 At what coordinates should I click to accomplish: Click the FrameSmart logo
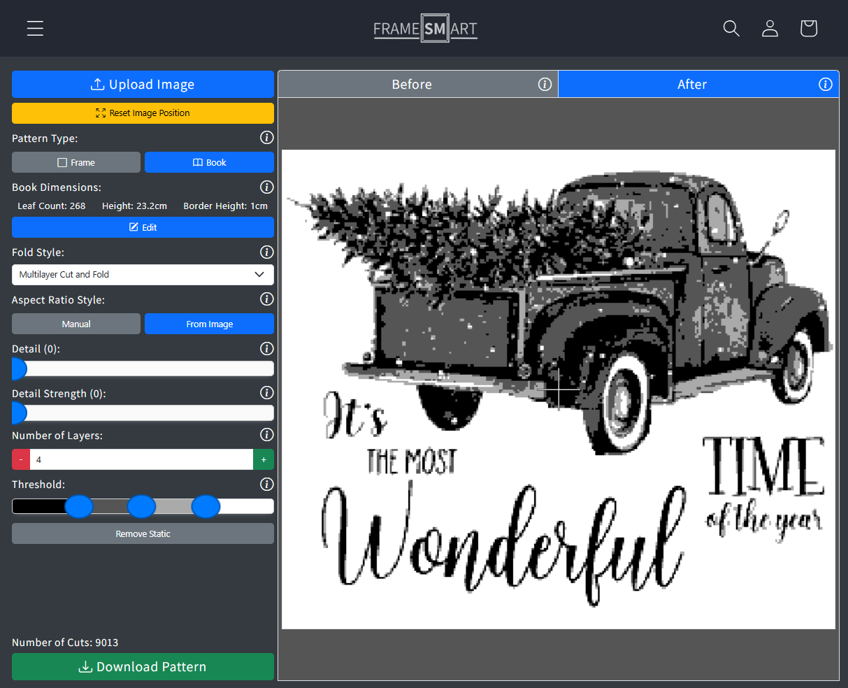tap(425, 29)
